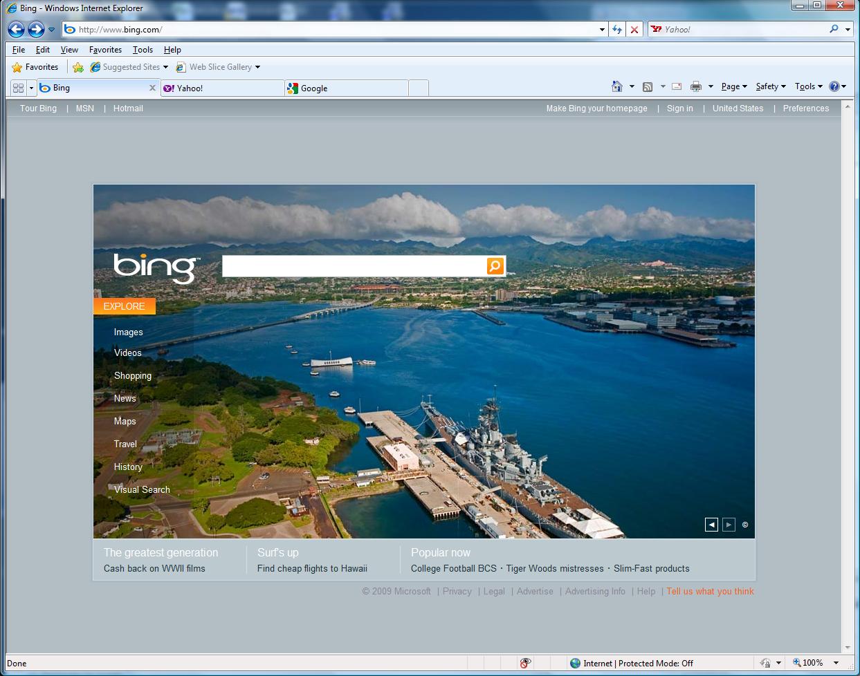This screenshot has width=860, height=676.
Task: Open Visual Search under Explore
Action: click(142, 490)
